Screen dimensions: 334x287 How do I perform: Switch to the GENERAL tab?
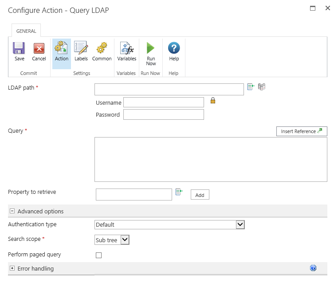(x=26, y=31)
